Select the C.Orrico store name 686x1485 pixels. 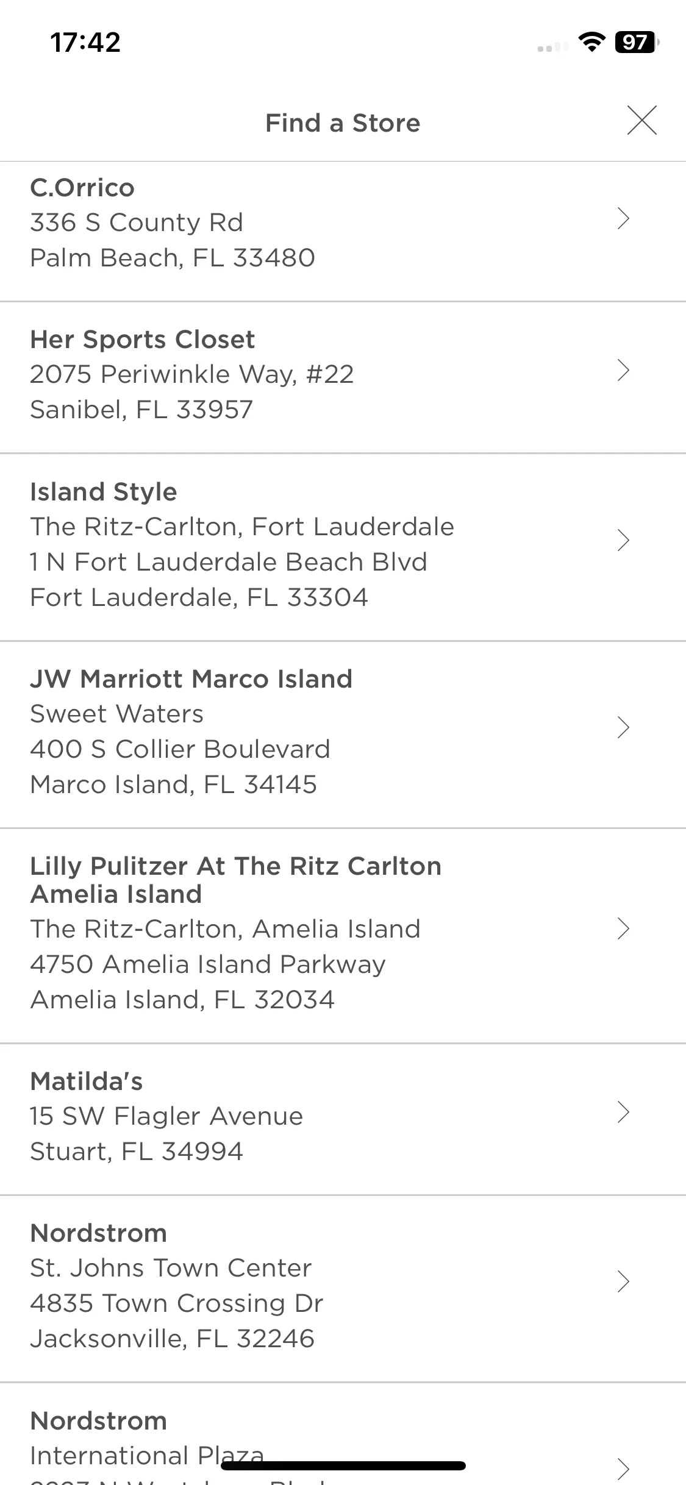pyautogui.click(x=82, y=188)
